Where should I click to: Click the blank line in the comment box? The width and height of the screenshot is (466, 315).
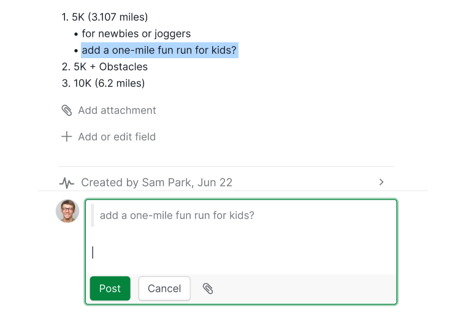pyautogui.click(x=241, y=252)
